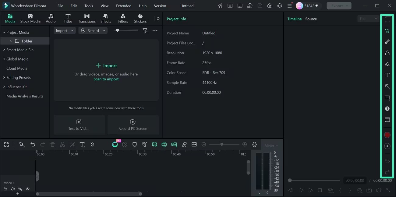The image size is (396, 197).
Task: Click the green Import link
Action: click(106, 65)
